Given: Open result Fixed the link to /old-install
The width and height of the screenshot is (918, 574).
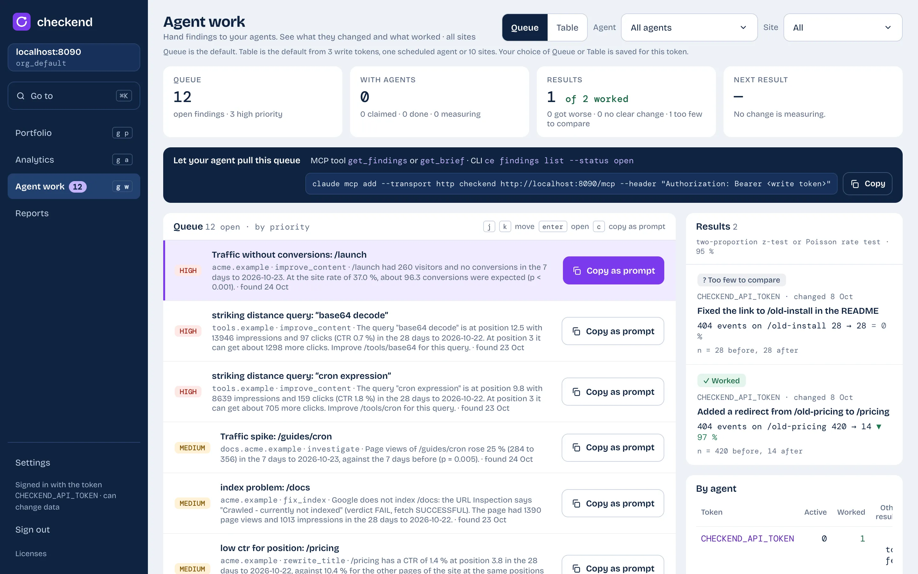Looking at the screenshot, I should [788, 311].
